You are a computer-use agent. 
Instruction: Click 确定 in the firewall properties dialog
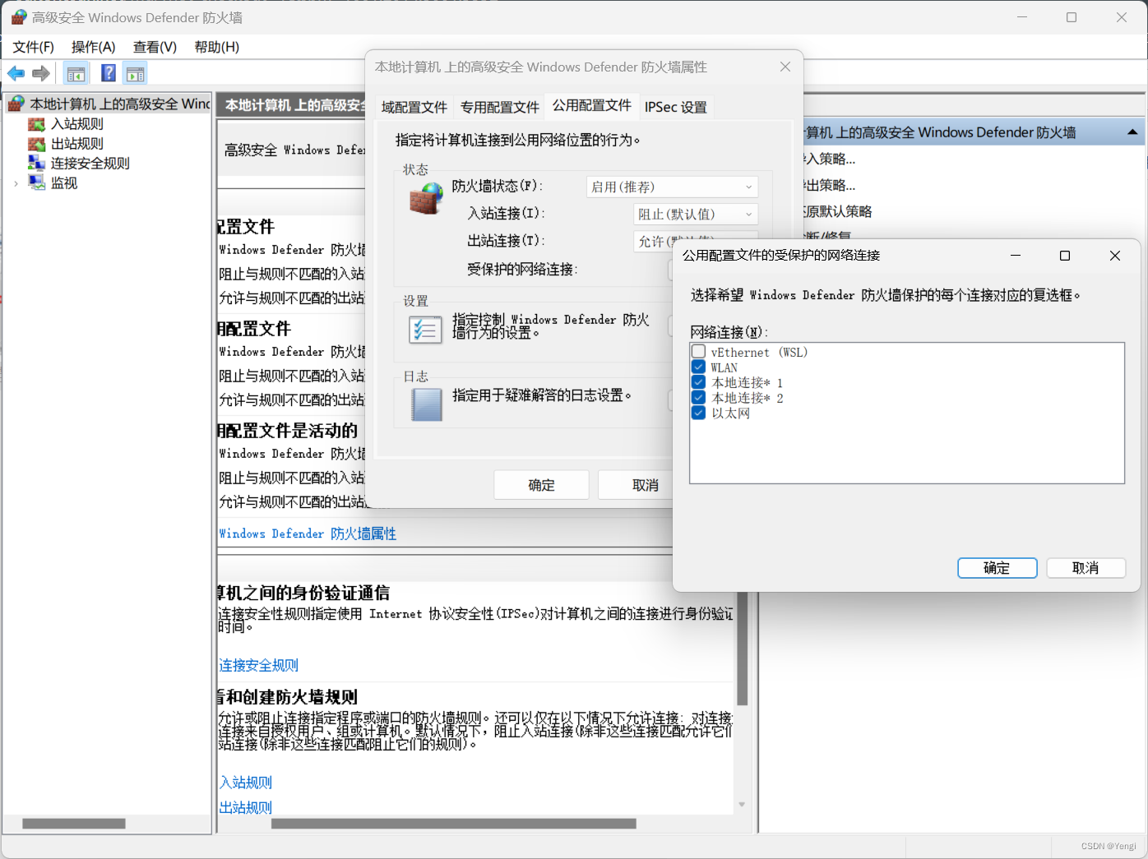click(x=542, y=485)
